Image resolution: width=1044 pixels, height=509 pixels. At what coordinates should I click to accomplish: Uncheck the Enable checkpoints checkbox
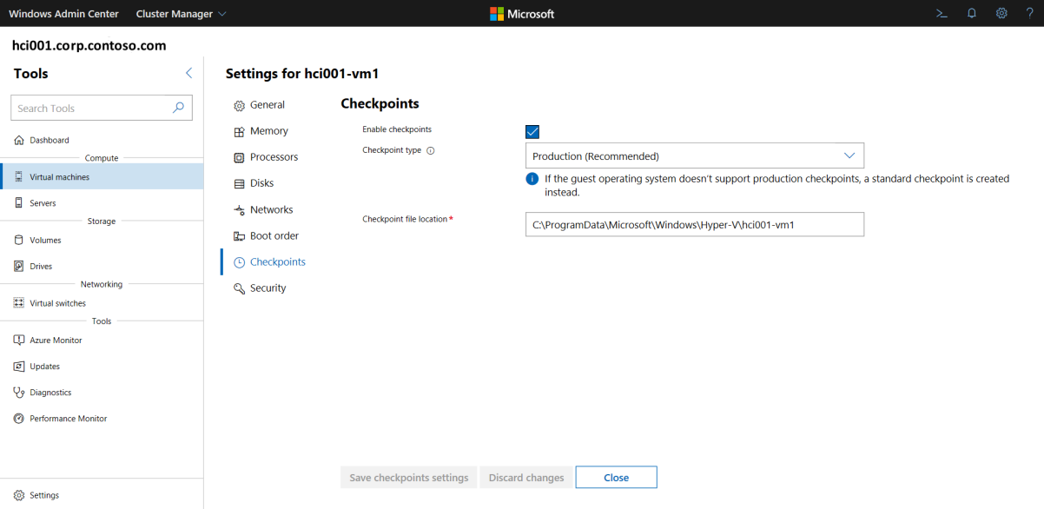532,132
